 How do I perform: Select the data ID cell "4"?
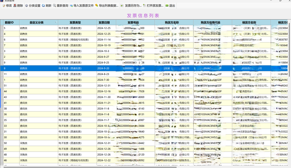(x=11, y=34)
